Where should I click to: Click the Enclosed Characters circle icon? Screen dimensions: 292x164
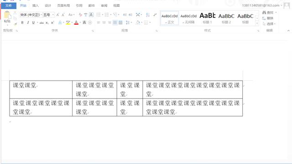point(90,23)
